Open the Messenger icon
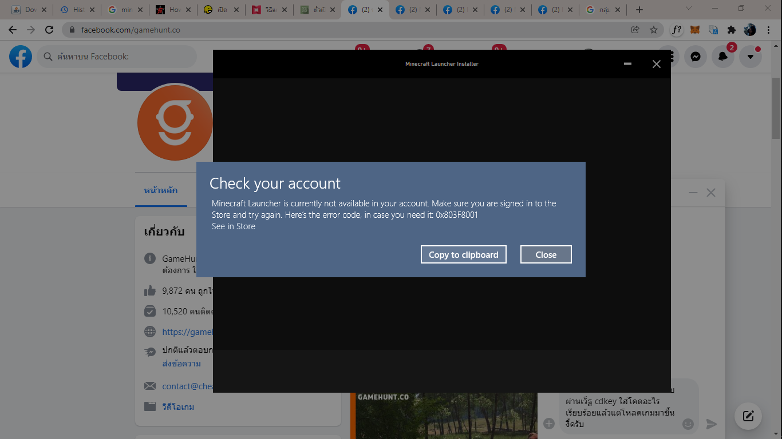This screenshot has width=782, height=439. [x=696, y=57]
